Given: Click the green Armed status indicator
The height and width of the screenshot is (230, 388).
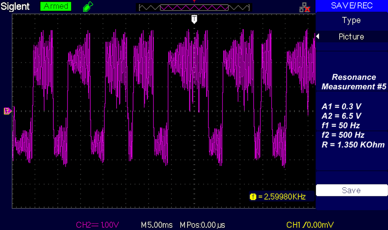Looking at the screenshot, I should [56, 6].
